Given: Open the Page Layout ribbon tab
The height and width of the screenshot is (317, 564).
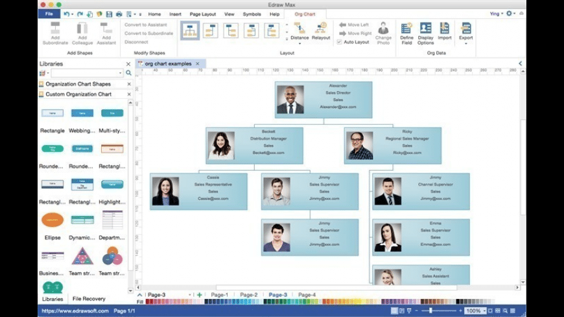Looking at the screenshot, I should click(203, 14).
